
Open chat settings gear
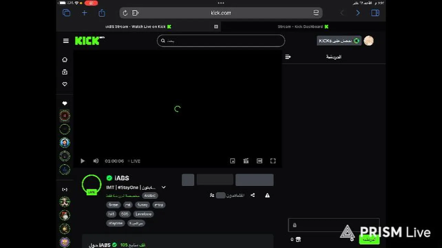[x=352, y=239]
